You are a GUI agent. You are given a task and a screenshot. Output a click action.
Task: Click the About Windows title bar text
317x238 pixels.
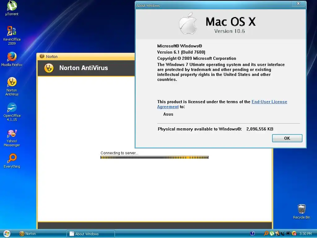(x=148, y=6)
